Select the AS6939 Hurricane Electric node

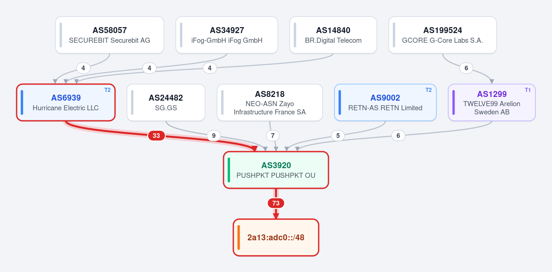coord(66,102)
